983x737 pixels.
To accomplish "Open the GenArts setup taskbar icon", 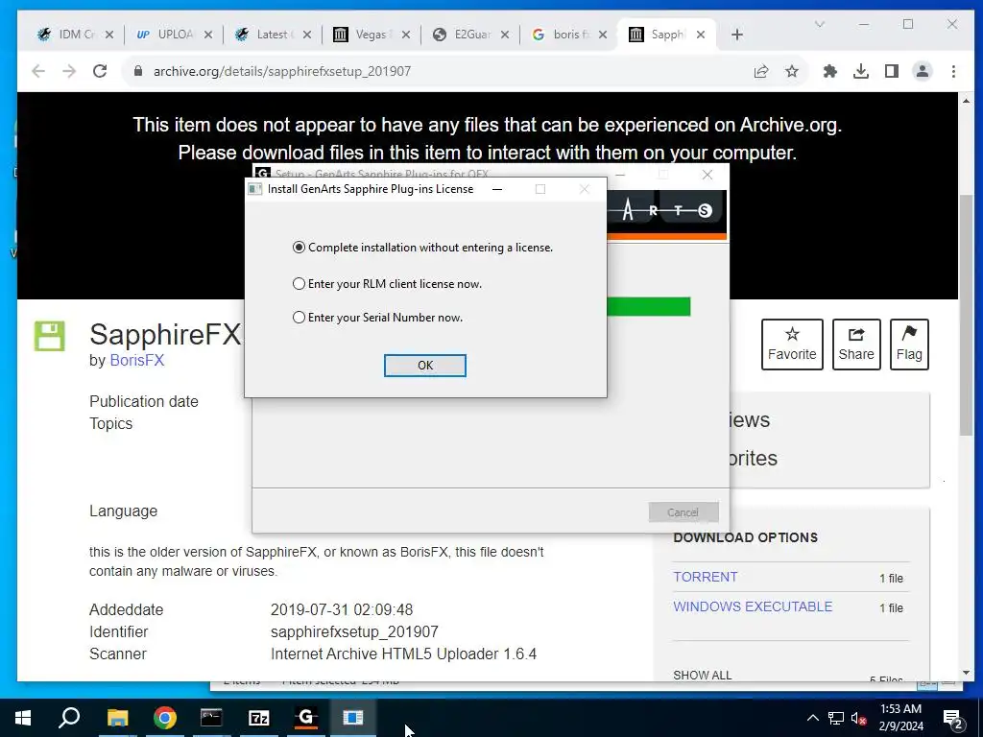I will pyautogui.click(x=306, y=718).
